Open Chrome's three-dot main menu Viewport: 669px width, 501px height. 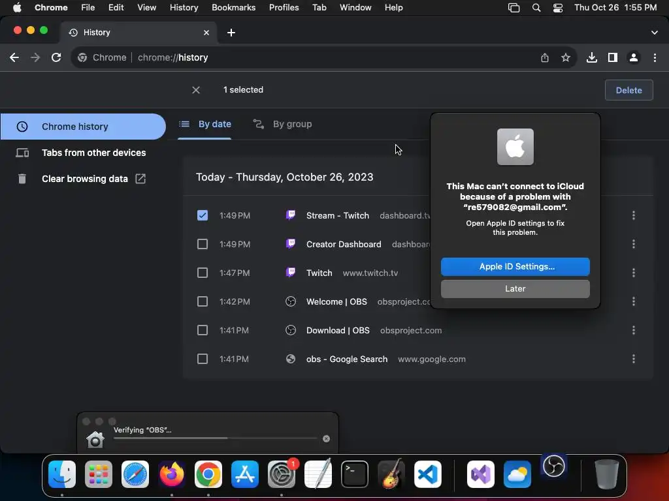click(x=655, y=57)
